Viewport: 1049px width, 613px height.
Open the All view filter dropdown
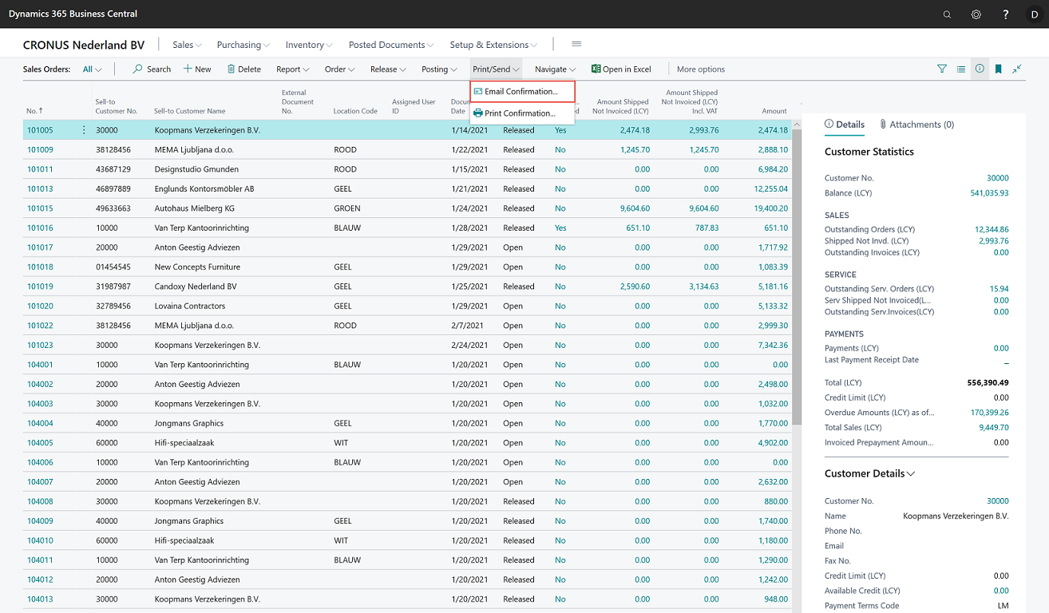(x=93, y=69)
